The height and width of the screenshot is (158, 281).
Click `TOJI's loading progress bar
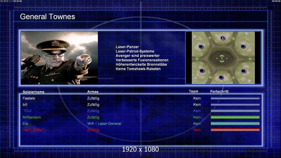[235, 111]
